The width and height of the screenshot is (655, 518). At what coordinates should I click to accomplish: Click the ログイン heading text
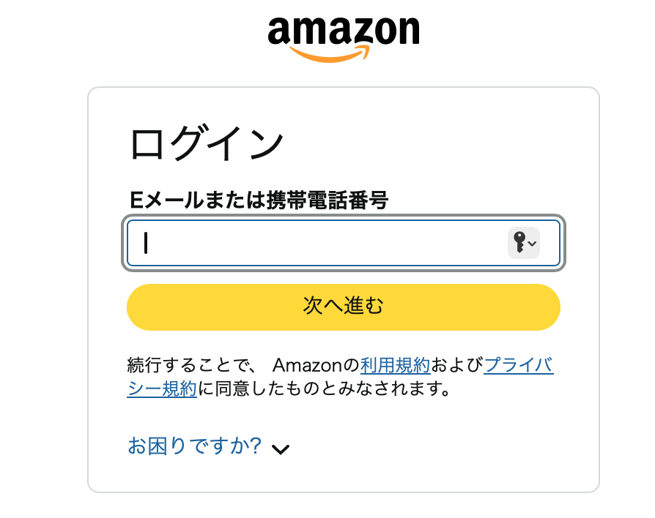click(x=207, y=143)
